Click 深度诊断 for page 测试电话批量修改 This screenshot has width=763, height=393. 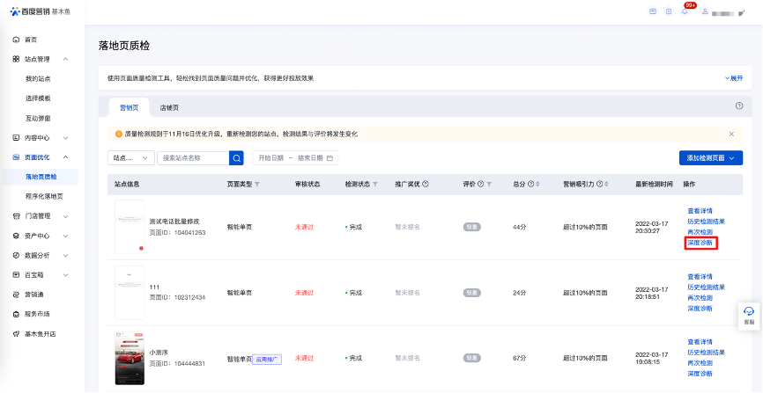point(701,243)
